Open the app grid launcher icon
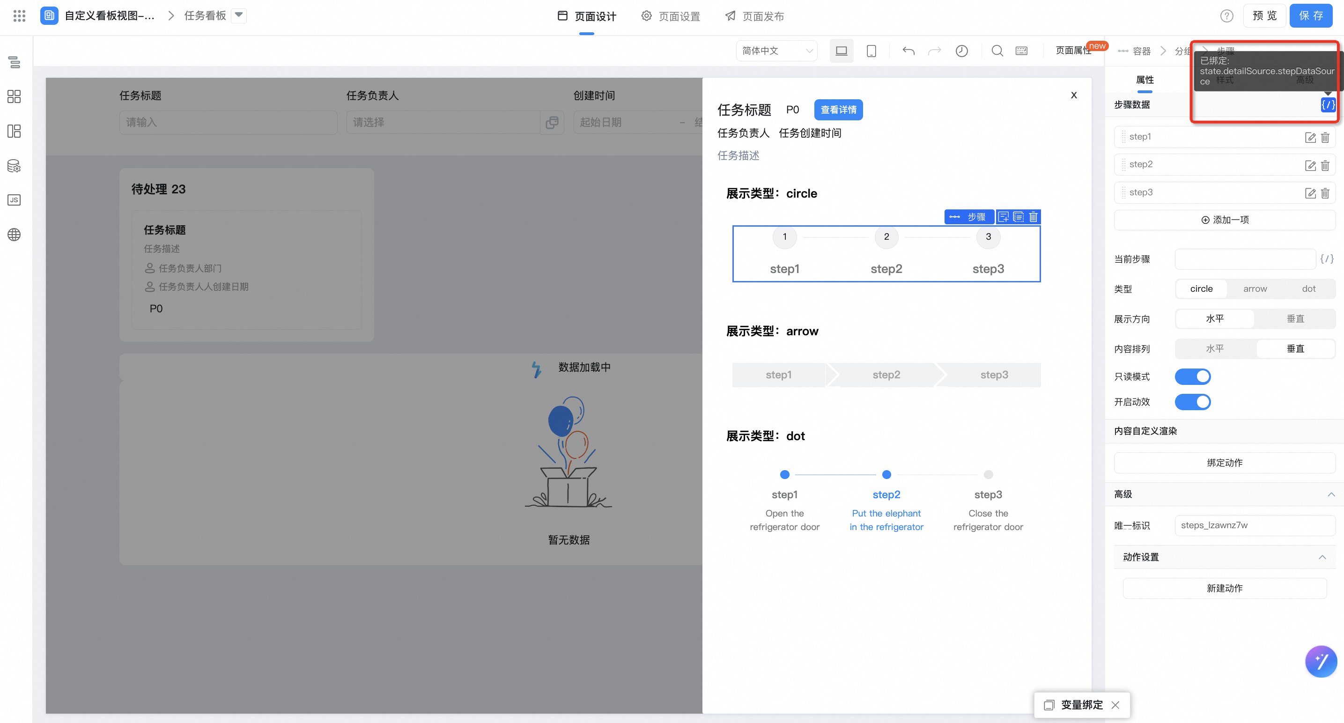Viewport: 1344px width, 723px height. click(x=19, y=15)
